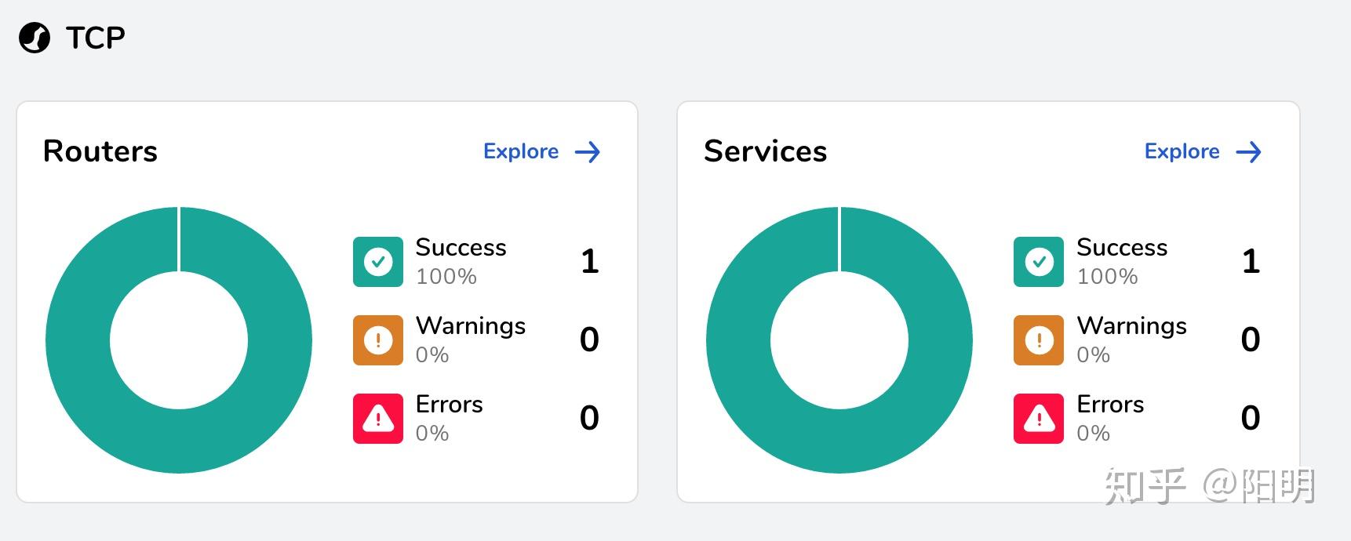Click the Routers Errors triangle icon
1351x541 pixels.
click(x=378, y=419)
